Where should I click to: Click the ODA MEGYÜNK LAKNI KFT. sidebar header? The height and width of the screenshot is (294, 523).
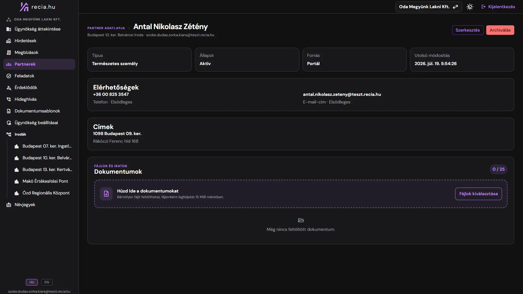coord(37,20)
